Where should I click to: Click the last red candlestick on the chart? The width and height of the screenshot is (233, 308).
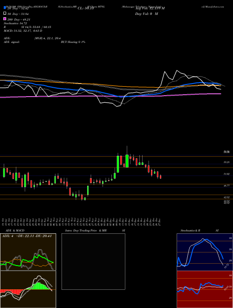click(x=161, y=177)
